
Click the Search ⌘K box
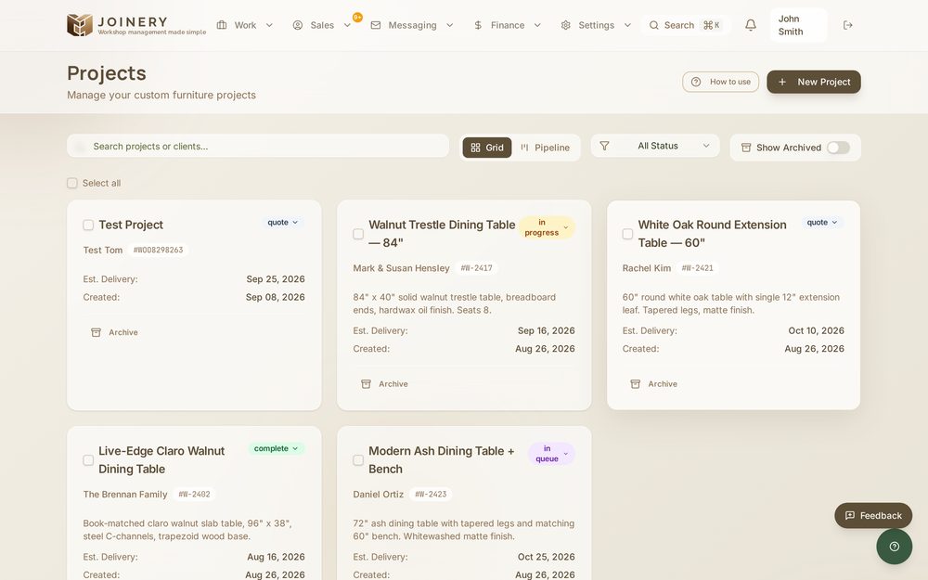tap(686, 25)
